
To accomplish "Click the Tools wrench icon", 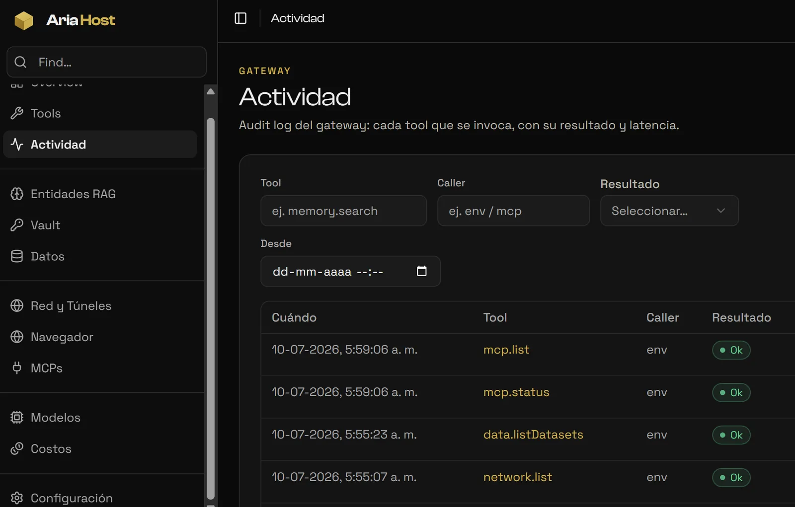I will coord(17,113).
